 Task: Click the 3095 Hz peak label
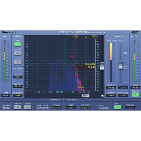tap(81, 87)
